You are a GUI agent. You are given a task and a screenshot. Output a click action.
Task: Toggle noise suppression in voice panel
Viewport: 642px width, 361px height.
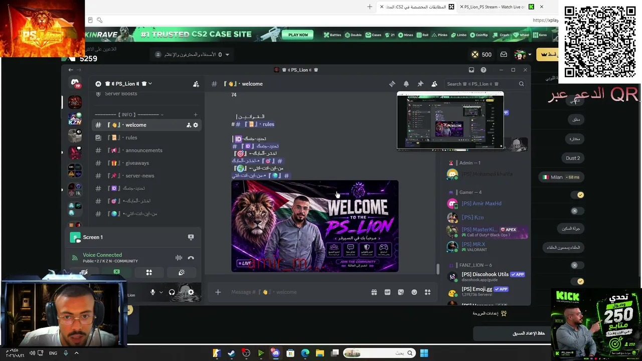pos(179,258)
